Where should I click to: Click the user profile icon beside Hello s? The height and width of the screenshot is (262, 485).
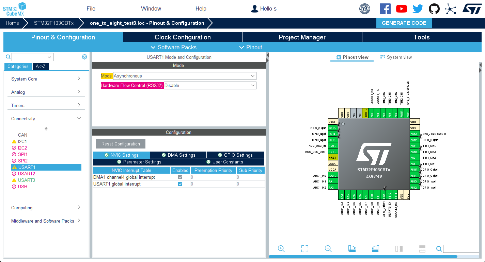click(254, 9)
